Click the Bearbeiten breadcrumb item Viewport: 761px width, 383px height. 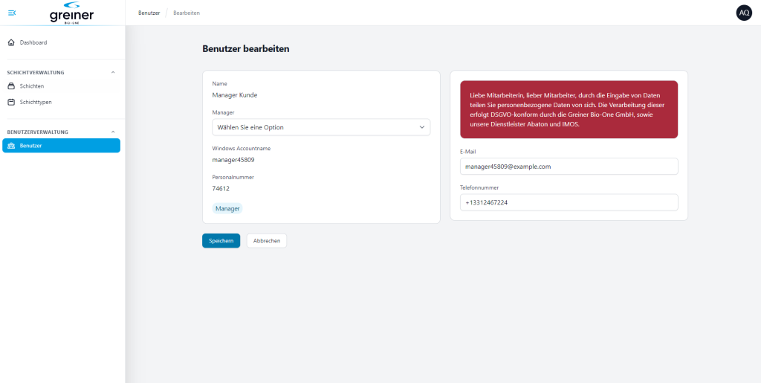pyautogui.click(x=187, y=13)
